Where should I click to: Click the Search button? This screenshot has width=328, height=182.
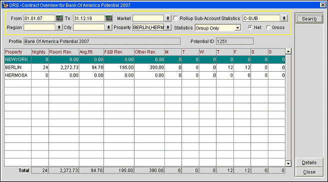[x=309, y=19]
